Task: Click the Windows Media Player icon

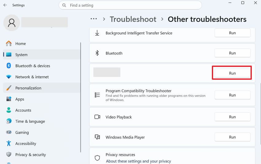Action: pos(97,137)
